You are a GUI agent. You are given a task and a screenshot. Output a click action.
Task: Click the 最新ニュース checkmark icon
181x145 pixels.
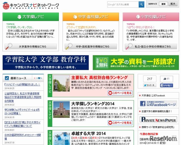(x=7, y=78)
